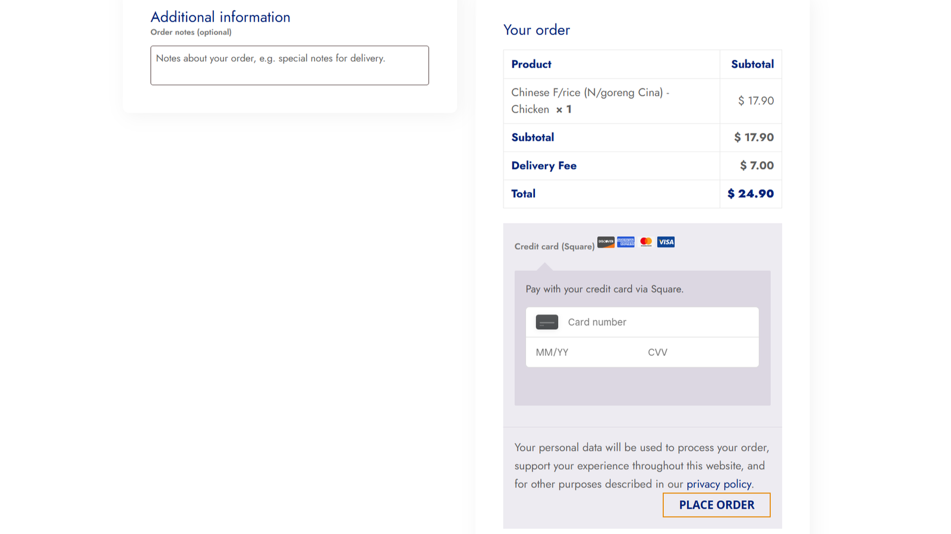Click the American Express card logo
The height and width of the screenshot is (534, 951).
pos(626,241)
